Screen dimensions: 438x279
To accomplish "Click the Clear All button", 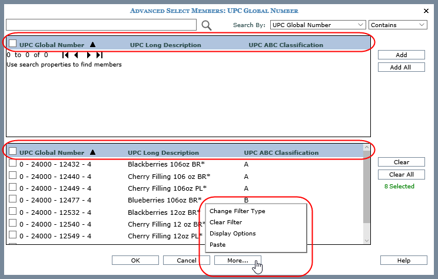I will point(401,175).
